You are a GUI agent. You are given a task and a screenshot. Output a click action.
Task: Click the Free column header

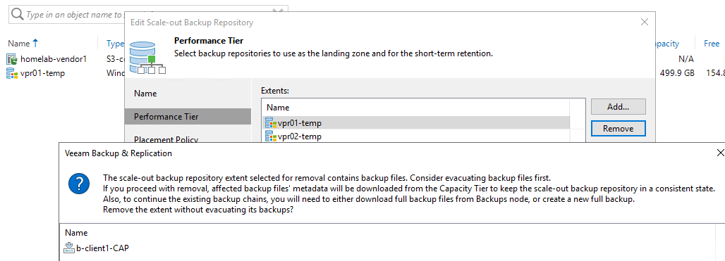click(712, 44)
